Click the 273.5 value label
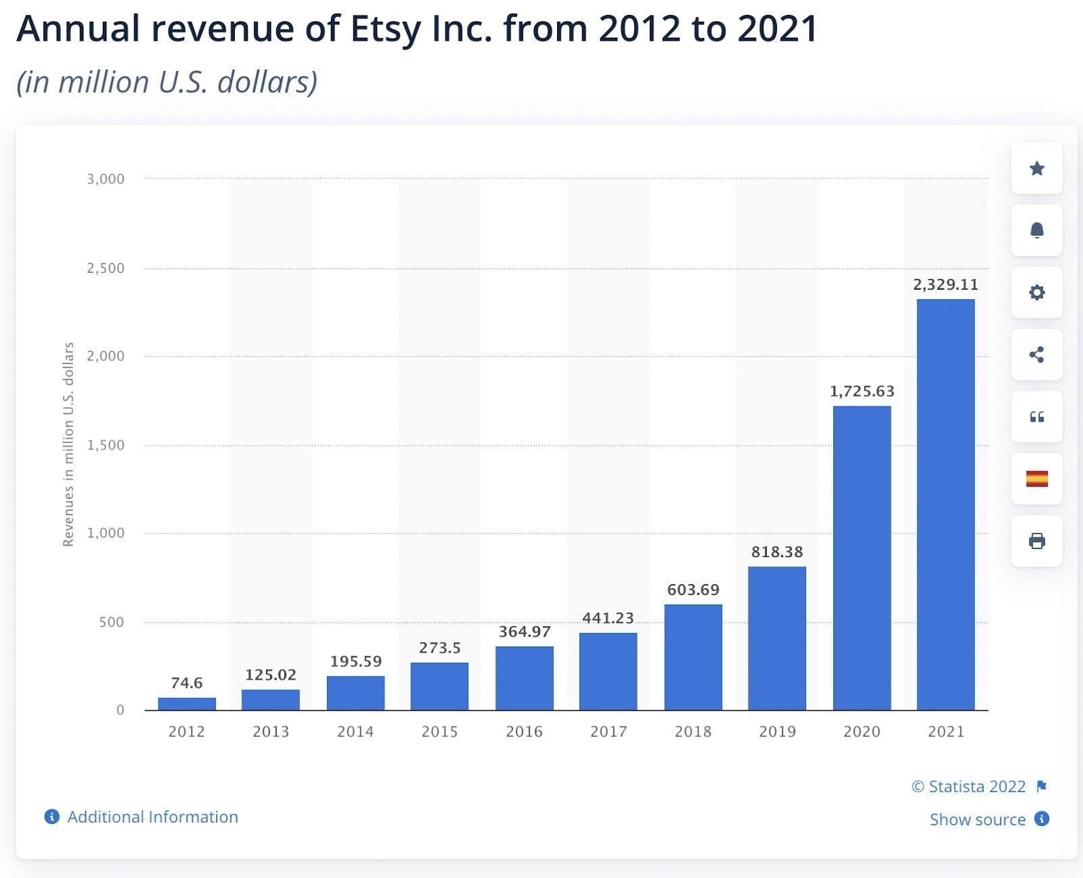Viewport: 1083px width, 878px height. [439, 648]
